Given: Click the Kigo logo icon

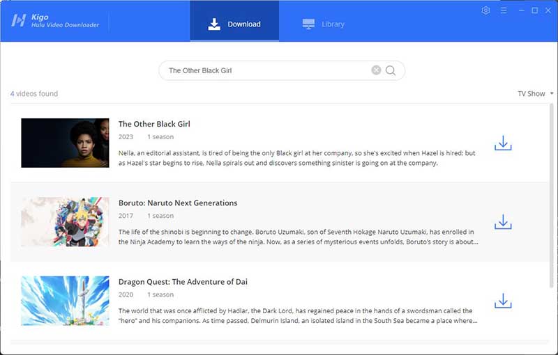Looking at the screenshot, I should click(x=19, y=20).
